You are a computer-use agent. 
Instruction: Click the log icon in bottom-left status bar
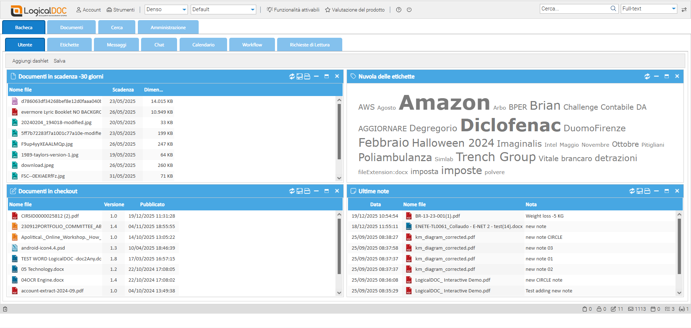pos(5,309)
